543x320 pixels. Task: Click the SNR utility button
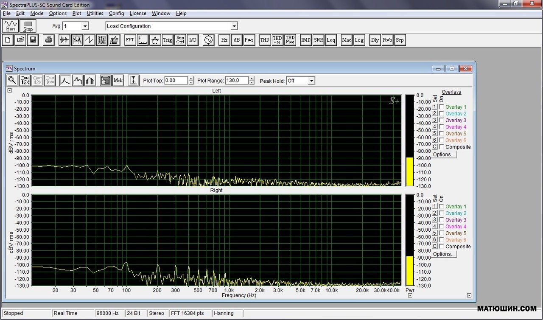318,40
